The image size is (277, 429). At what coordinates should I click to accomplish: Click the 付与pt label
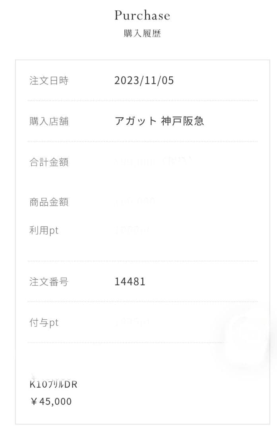[44, 323]
